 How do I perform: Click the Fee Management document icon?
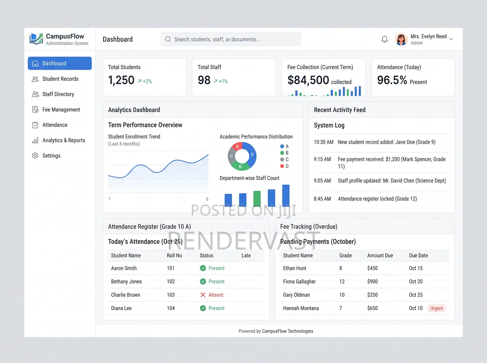point(35,109)
